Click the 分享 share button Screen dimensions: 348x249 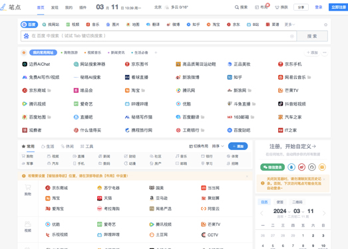click(x=301, y=7)
